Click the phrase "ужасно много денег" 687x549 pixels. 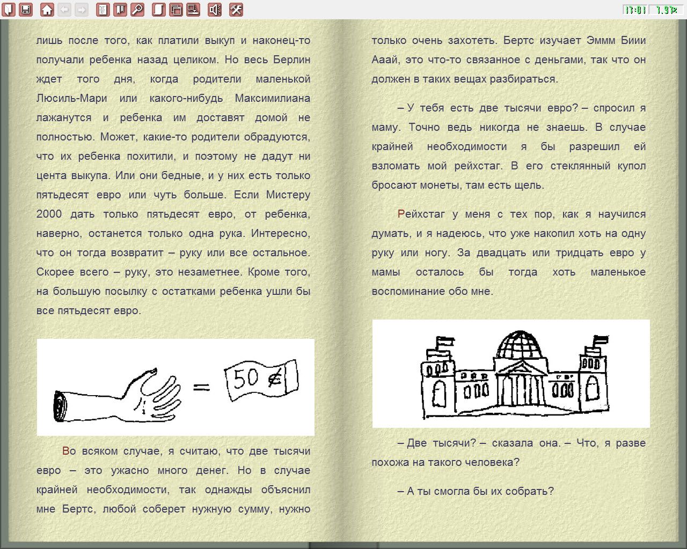coord(169,471)
